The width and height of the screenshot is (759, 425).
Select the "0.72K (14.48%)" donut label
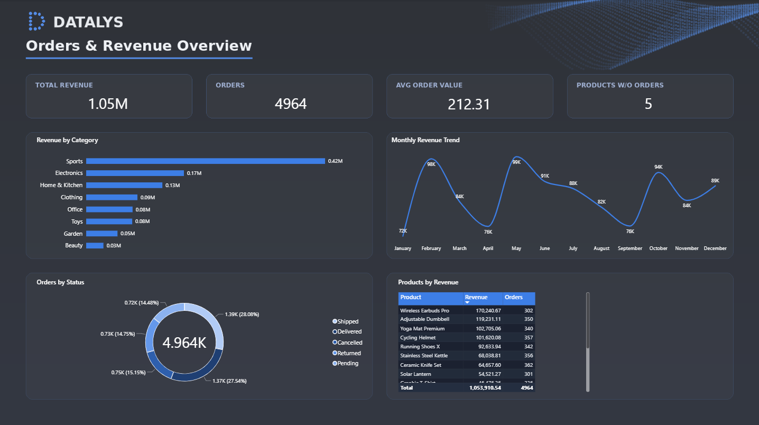coord(142,303)
